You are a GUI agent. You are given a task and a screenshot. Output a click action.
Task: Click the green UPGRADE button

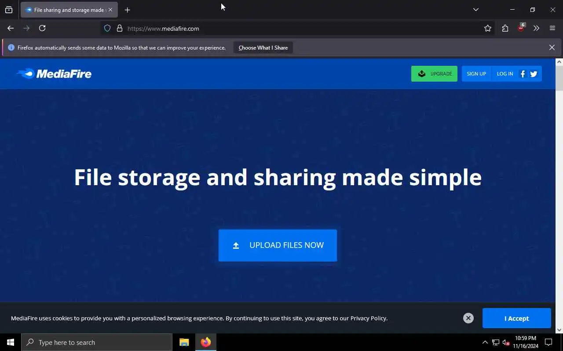click(x=434, y=74)
